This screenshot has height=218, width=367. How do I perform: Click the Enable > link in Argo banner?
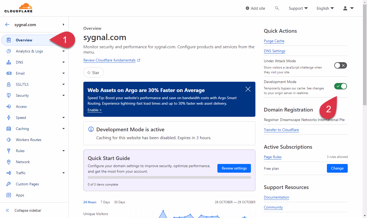[94, 110]
